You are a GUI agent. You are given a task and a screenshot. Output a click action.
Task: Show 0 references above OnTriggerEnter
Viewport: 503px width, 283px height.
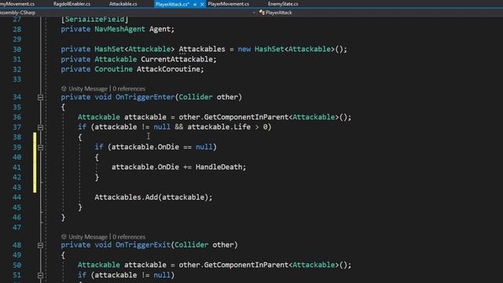(129, 89)
